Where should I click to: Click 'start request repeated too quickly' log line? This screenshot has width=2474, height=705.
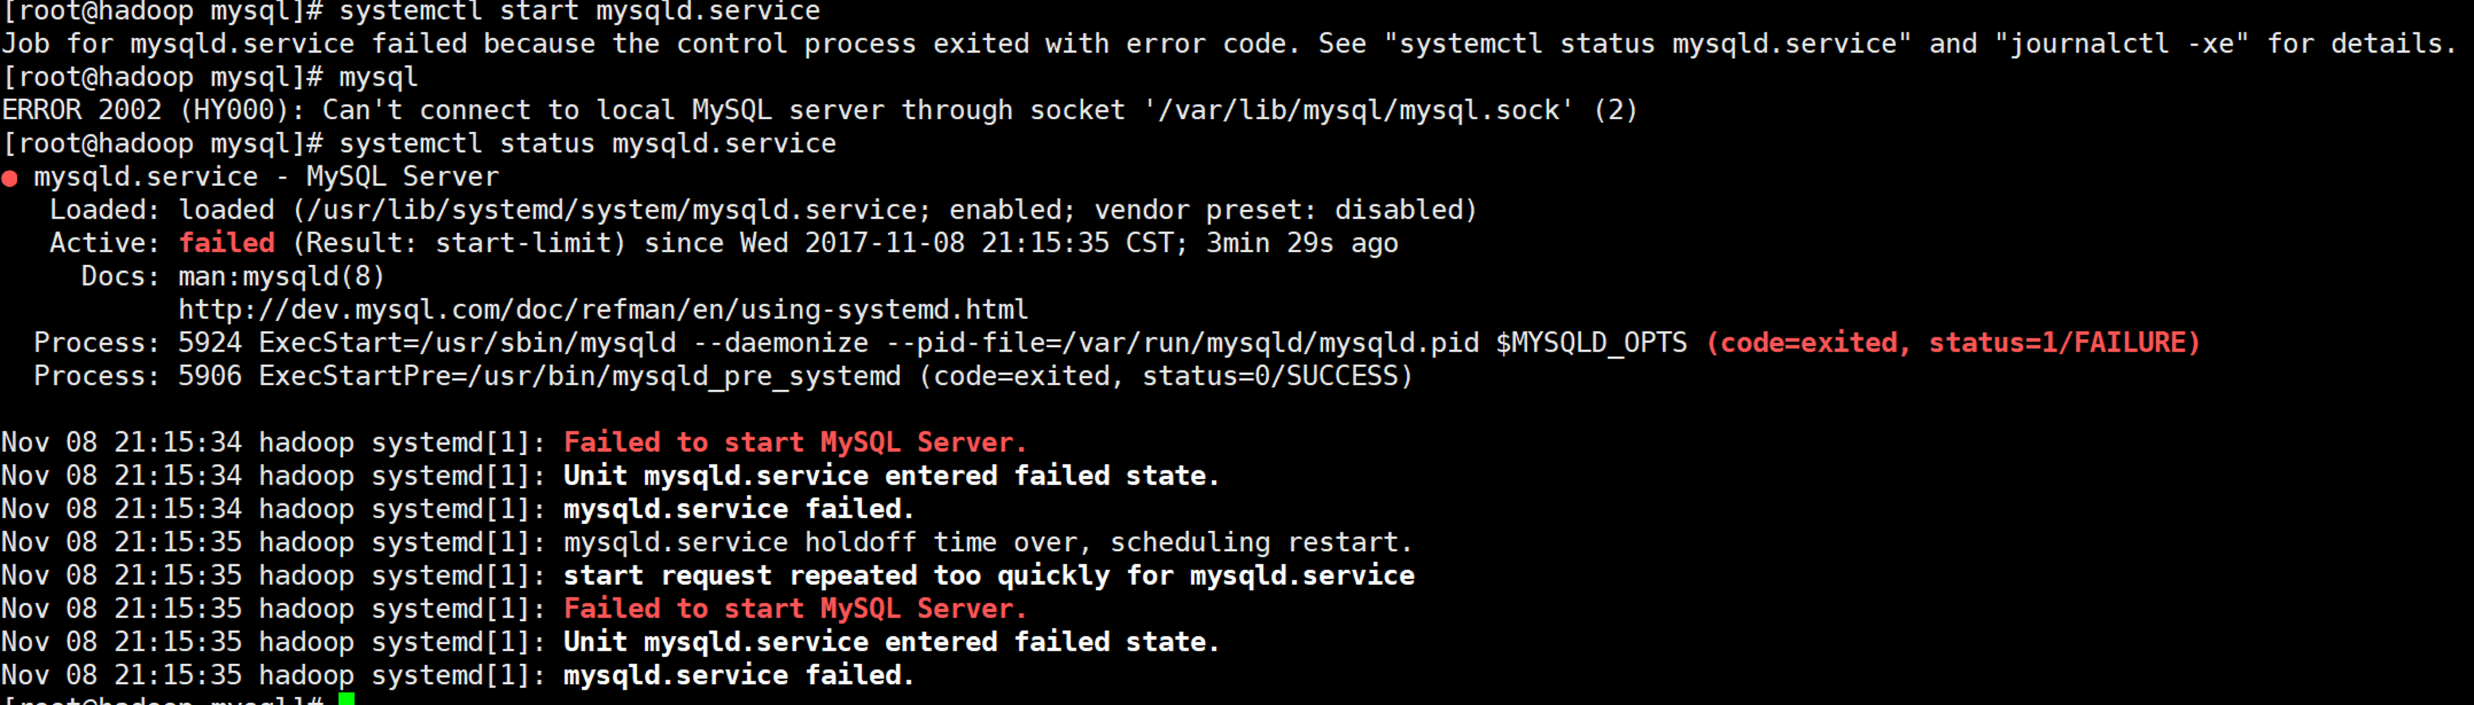988,575
